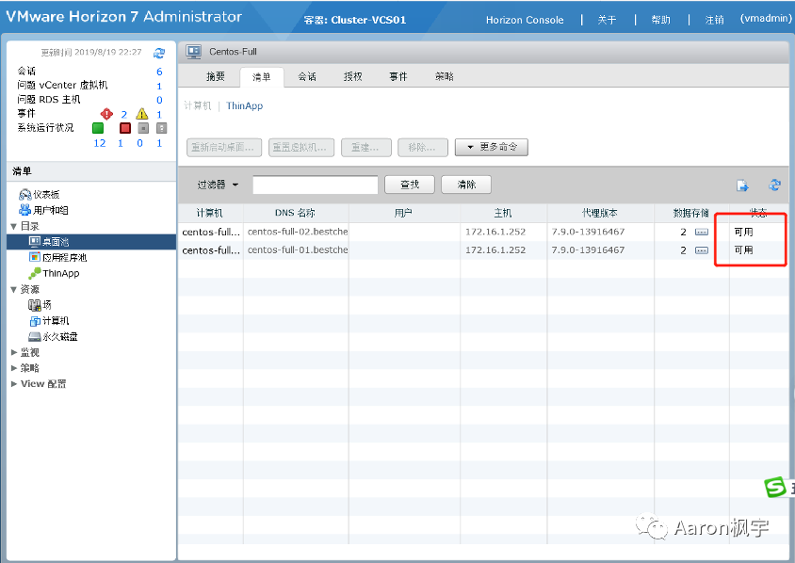Sort by 数据存储 column header

(x=691, y=213)
